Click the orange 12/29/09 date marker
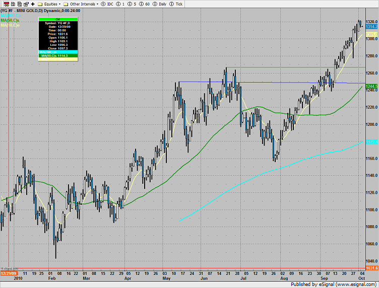The height and width of the screenshot is (288, 379). (9, 273)
